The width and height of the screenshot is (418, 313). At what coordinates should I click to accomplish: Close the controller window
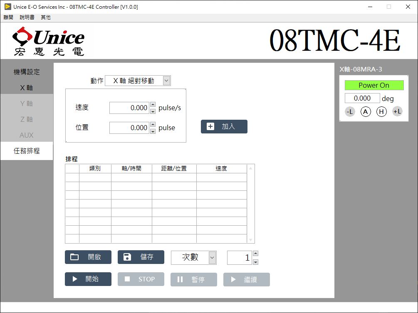(408, 7)
